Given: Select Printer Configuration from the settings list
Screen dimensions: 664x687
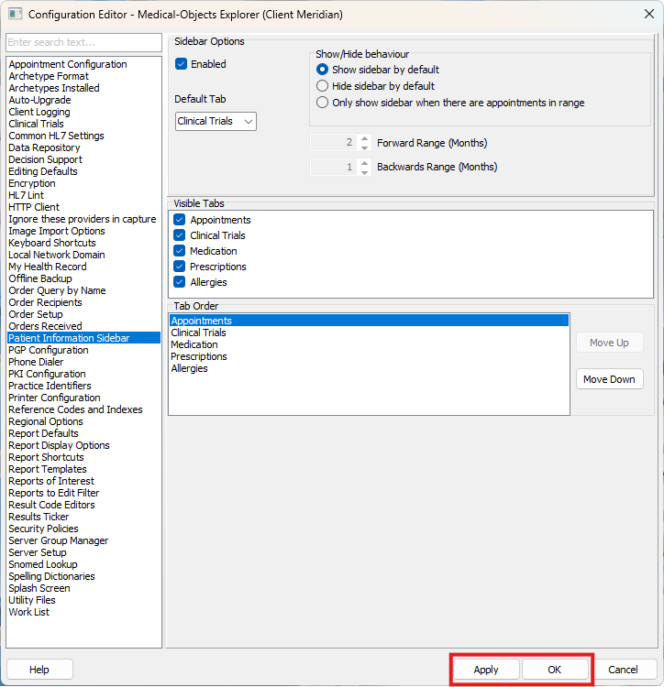Looking at the screenshot, I should pyautogui.click(x=54, y=398).
